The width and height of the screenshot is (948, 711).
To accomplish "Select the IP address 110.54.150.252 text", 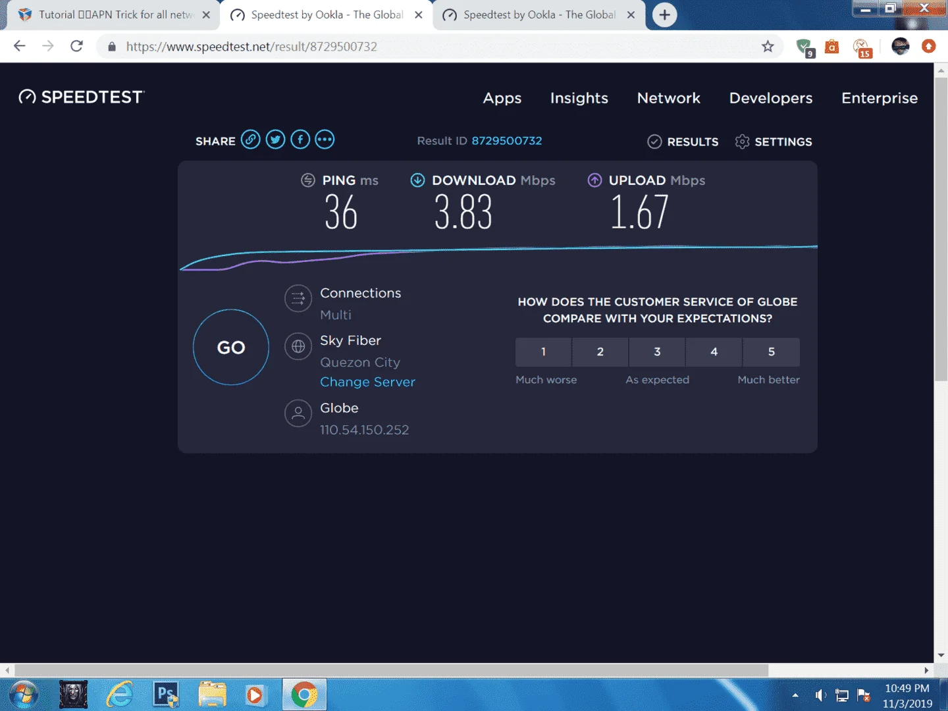I will [x=365, y=430].
